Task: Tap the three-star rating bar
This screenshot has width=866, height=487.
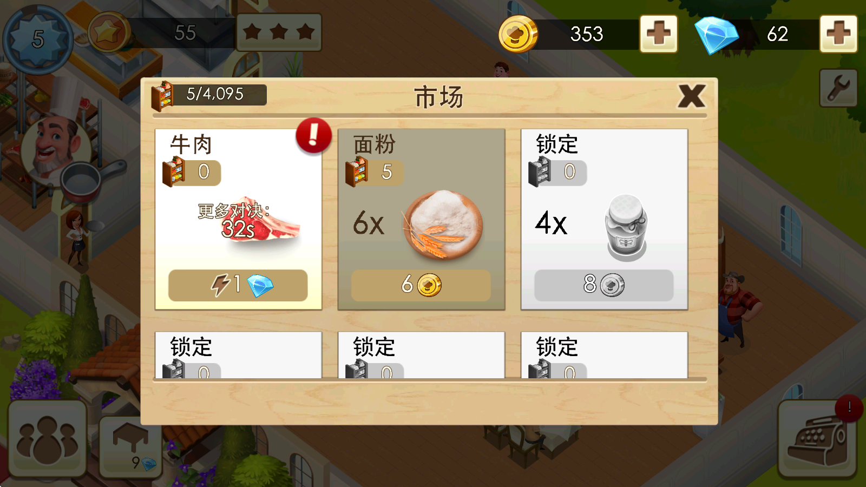Action: [279, 32]
